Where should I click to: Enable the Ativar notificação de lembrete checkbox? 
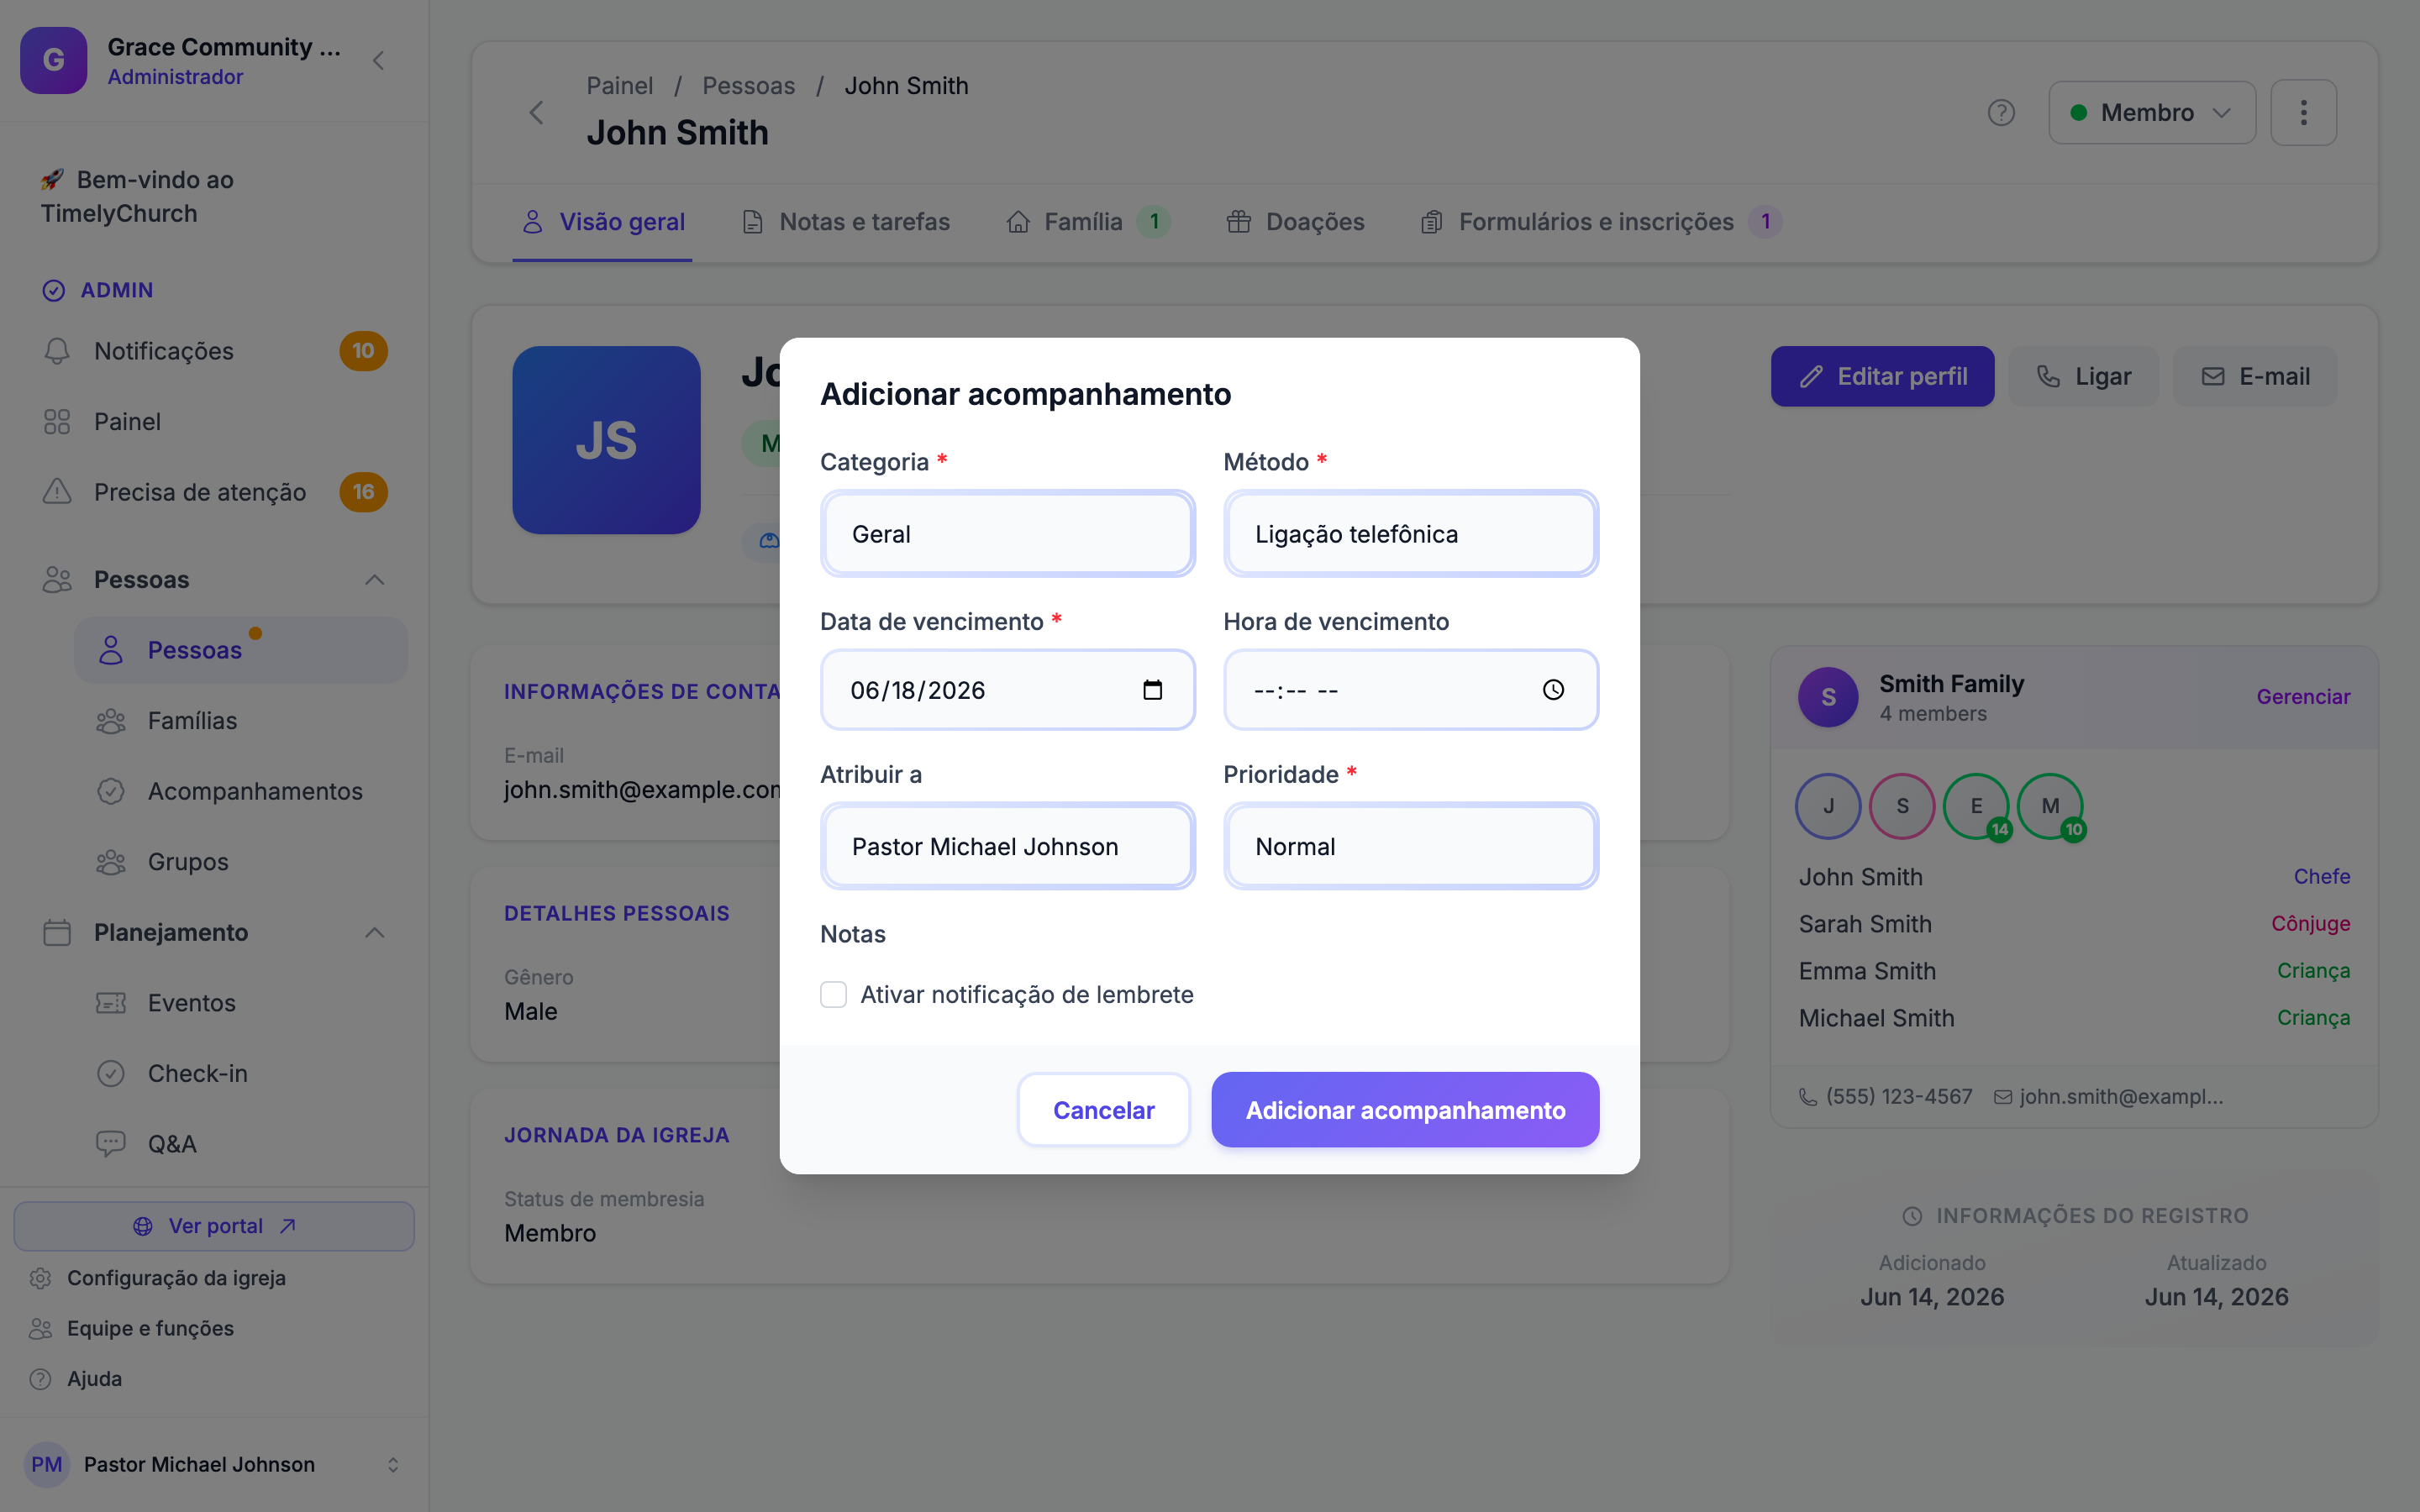click(x=833, y=995)
